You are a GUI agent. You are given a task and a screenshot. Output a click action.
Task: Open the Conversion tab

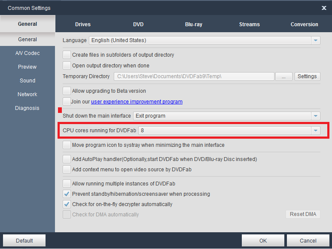tap(304, 24)
